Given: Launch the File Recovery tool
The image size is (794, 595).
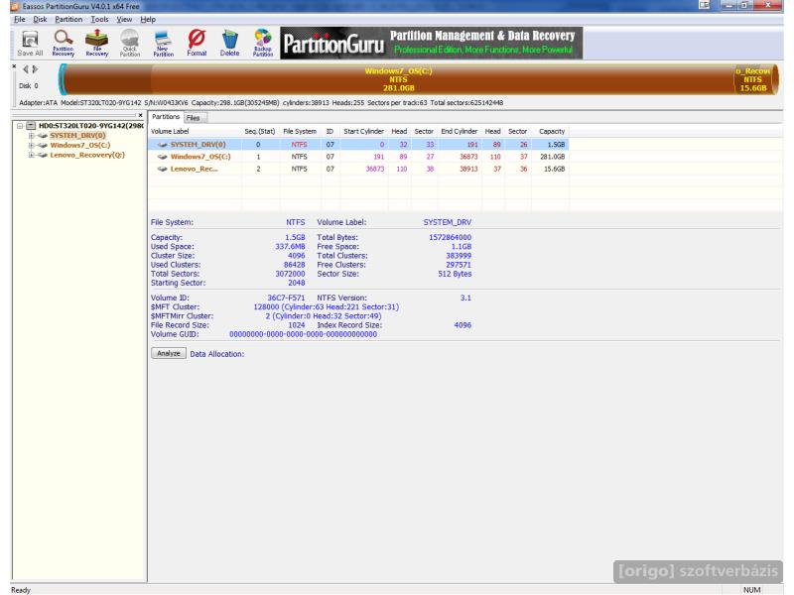Looking at the screenshot, I should tap(96, 43).
